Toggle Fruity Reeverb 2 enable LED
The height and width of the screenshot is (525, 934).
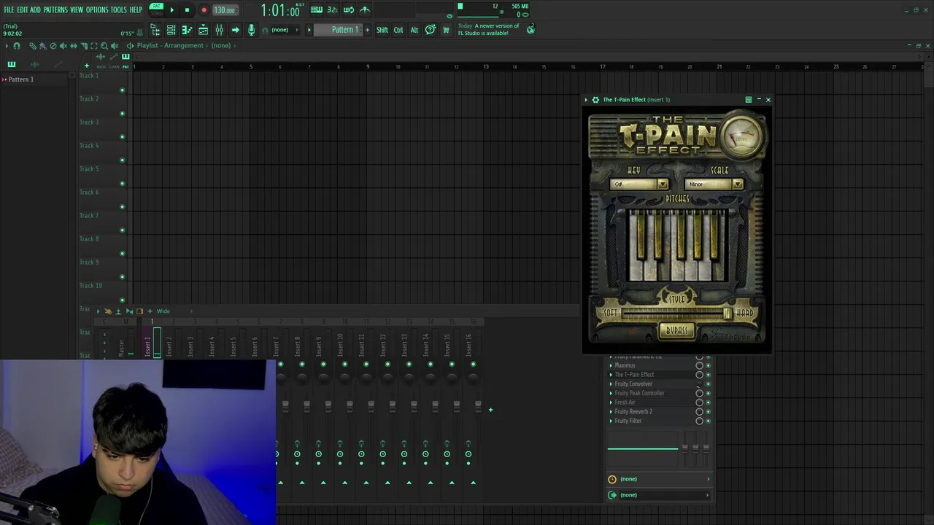click(707, 412)
